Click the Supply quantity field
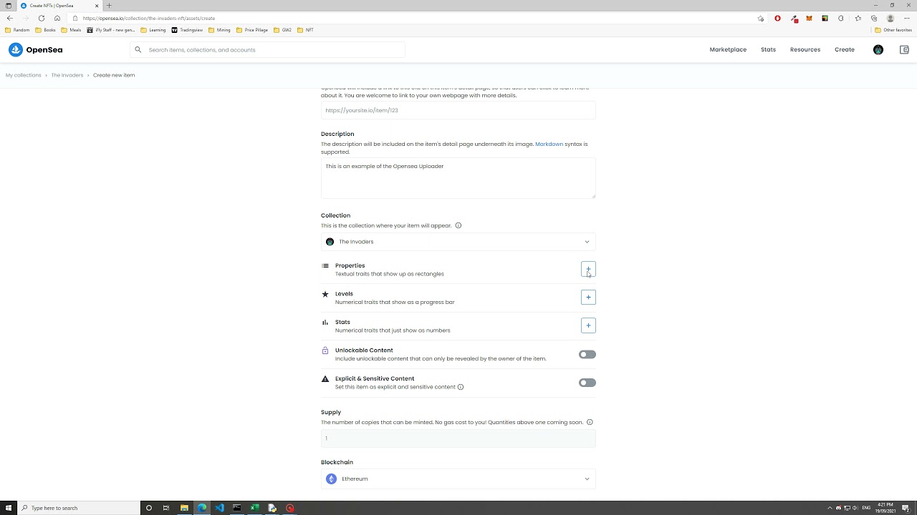The height and width of the screenshot is (515, 917). (458, 438)
